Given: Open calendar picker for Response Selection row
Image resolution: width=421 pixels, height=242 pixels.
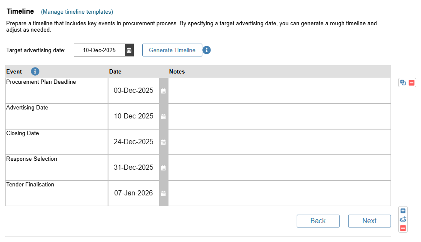Looking at the screenshot, I should pyautogui.click(x=163, y=168).
